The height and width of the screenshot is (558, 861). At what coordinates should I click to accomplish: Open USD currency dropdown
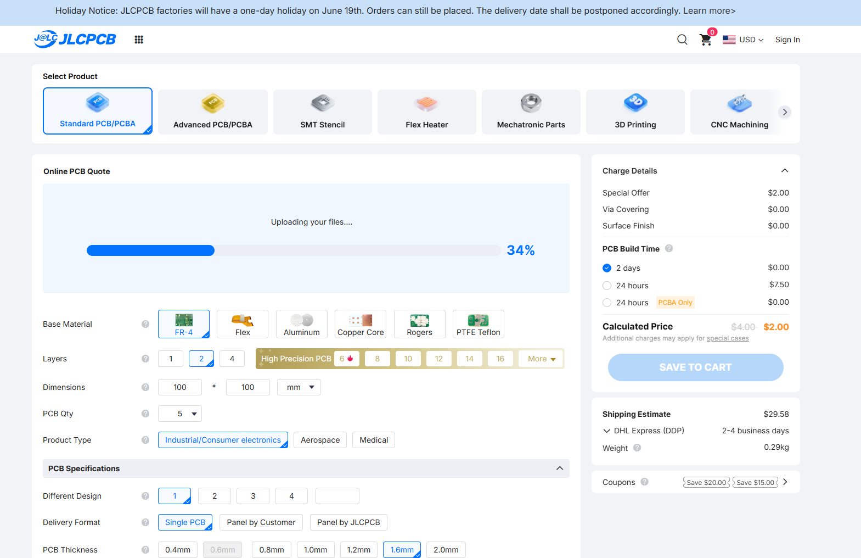(751, 40)
